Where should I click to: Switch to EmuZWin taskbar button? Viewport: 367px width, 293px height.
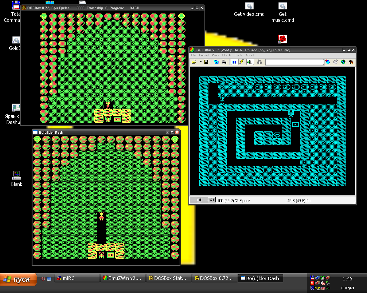point(123,278)
